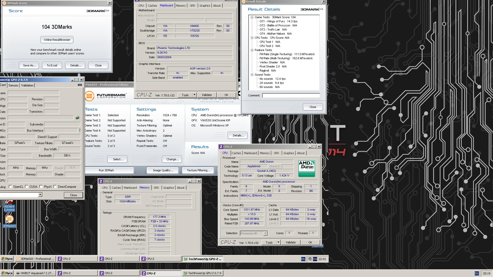The image size is (493, 277).
Task: Click the EN language indicator beside 22:41
Action: coord(303,259)
